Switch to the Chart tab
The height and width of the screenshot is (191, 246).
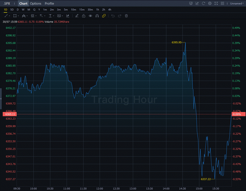(x=23, y=4)
